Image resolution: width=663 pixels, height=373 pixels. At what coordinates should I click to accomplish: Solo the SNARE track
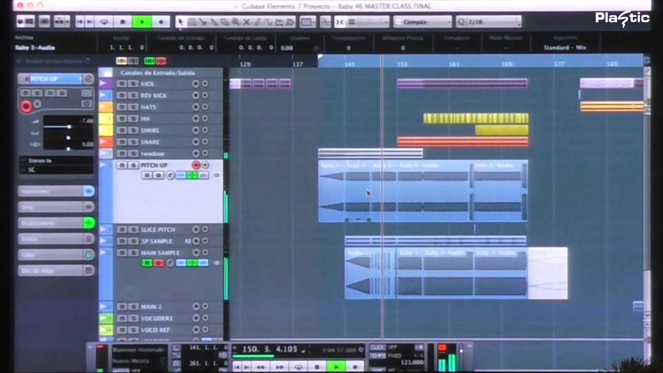point(133,142)
